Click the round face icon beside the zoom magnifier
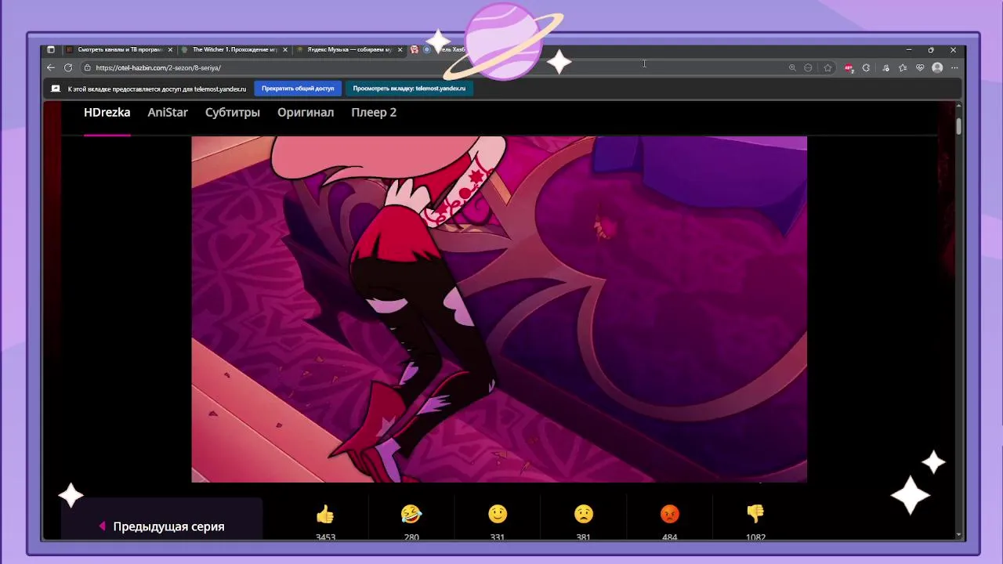 point(808,68)
